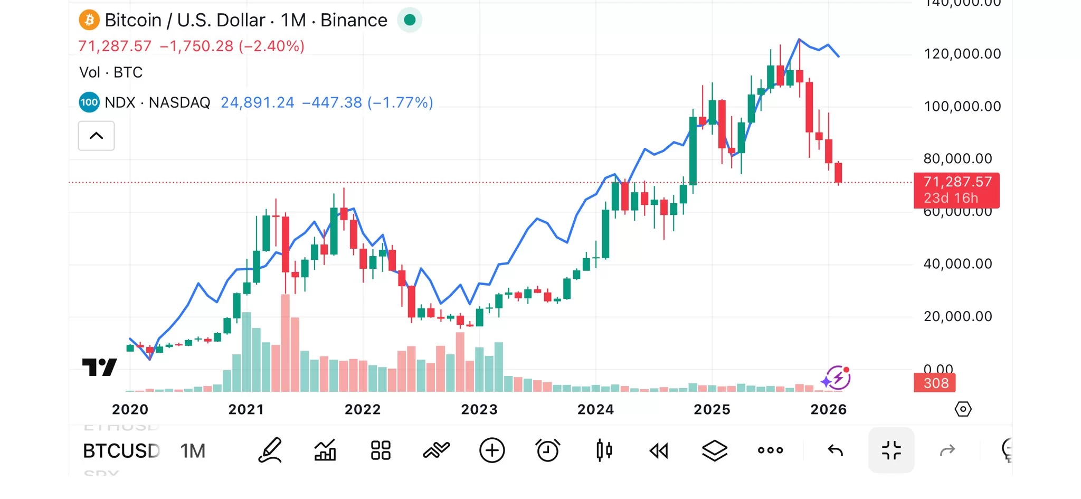Collapse the indicator legend chevron
The image size is (1081, 499).
(96, 136)
